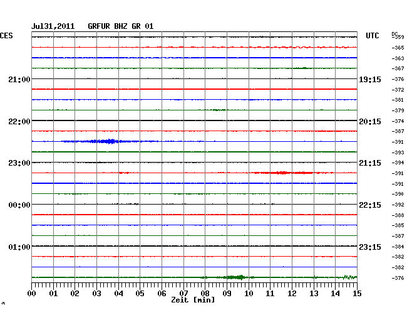Click the 23:00 local time label
Image resolution: width=407 pixels, height=310 pixels.
coord(19,163)
